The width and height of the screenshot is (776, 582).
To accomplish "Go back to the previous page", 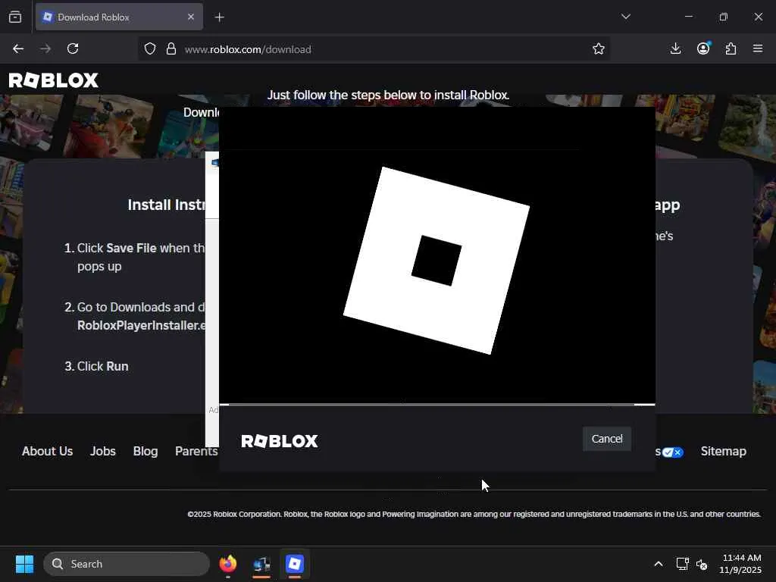I will coord(18,48).
